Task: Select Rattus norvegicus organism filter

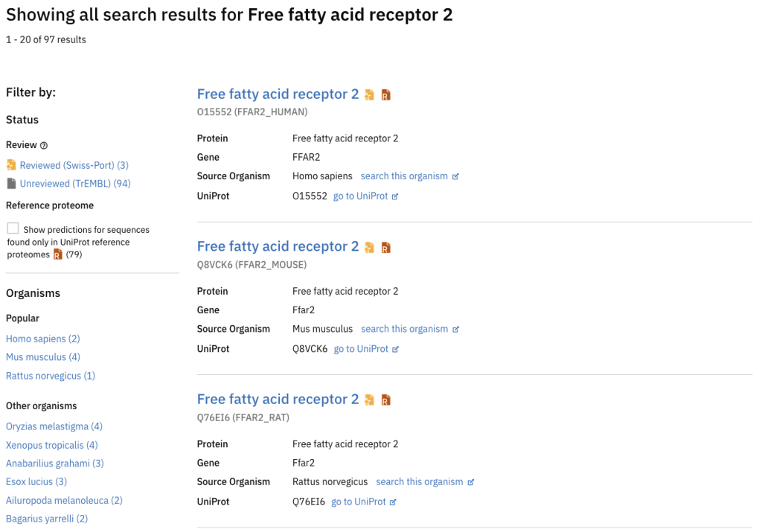Action: 51,376
